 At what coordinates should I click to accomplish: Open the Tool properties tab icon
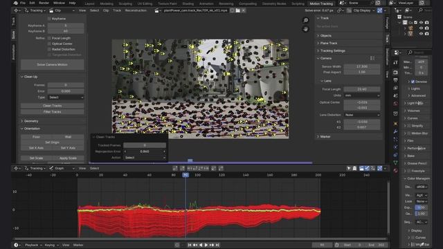point(395,63)
